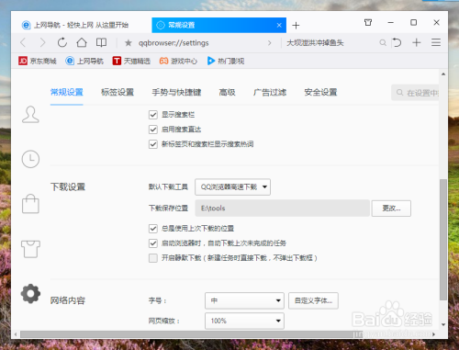This screenshot has width=459, height=350.
Task: Bookmark page with the star icon
Action: tap(129, 43)
